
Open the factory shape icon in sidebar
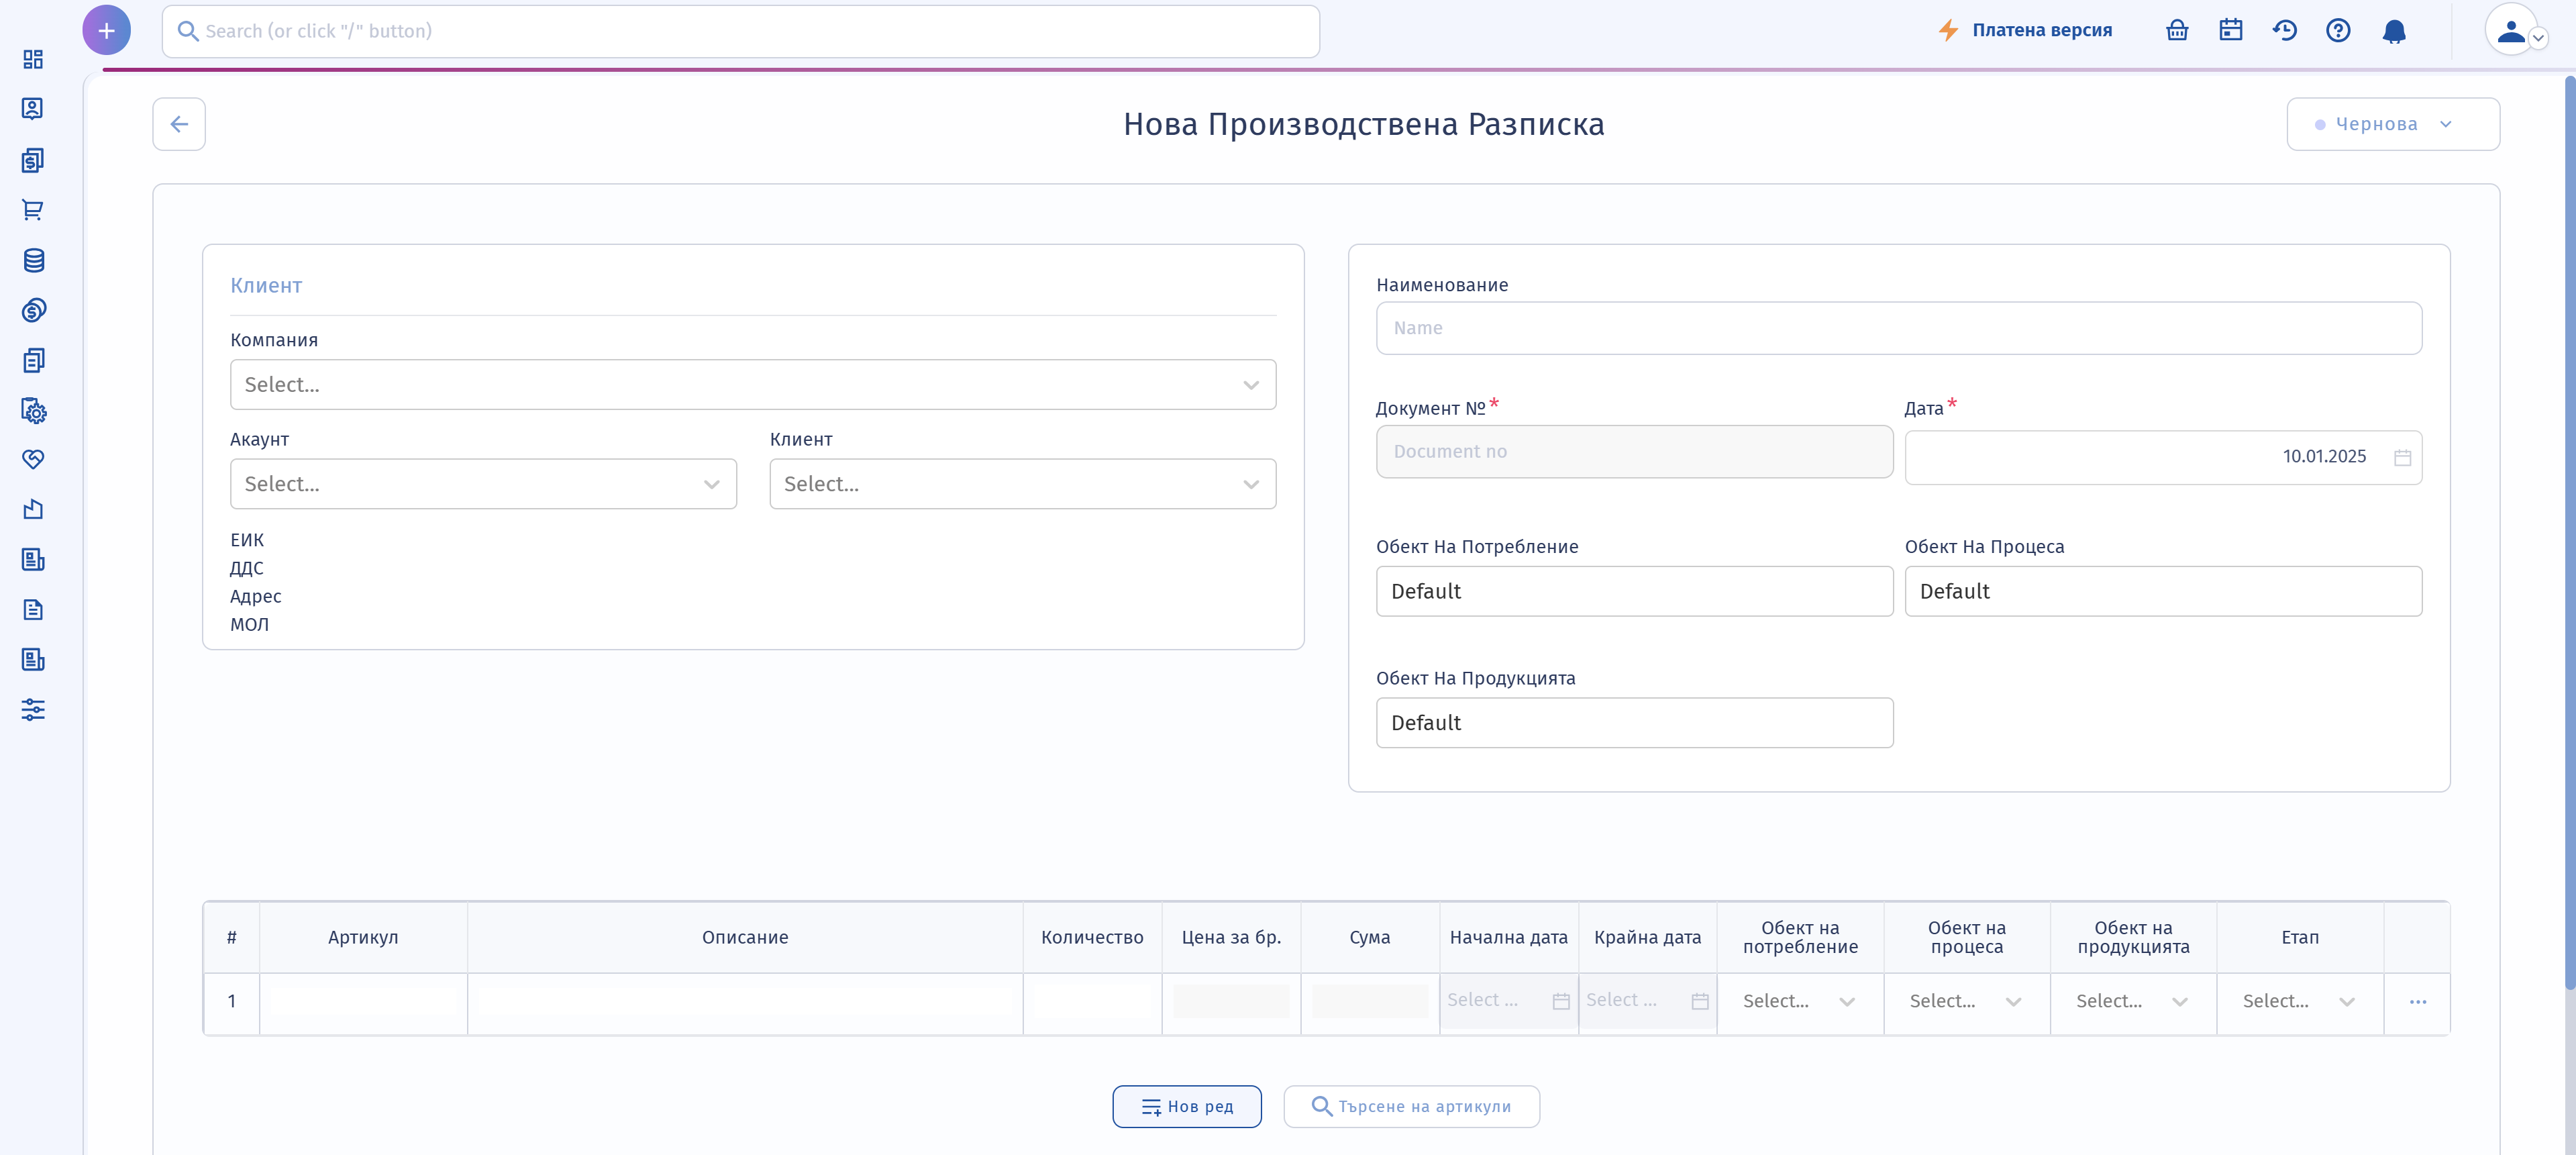[33, 509]
